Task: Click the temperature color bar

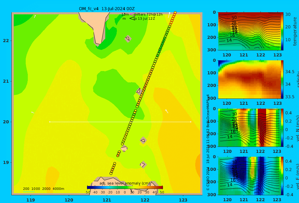Action: 282,31
